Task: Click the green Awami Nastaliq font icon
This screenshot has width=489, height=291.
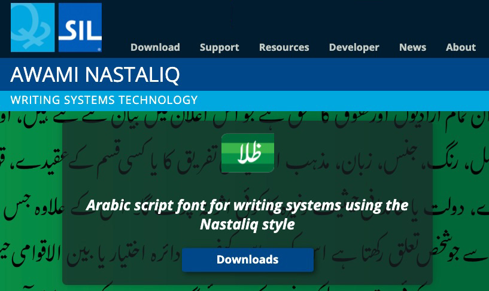Action: [248, 153]
